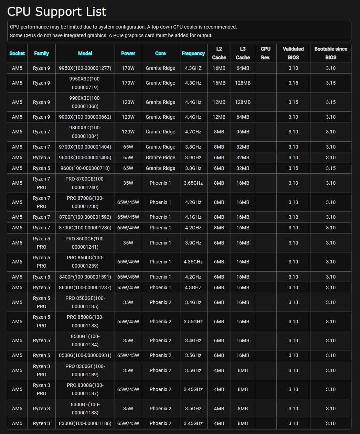Viewport: 360px width, 434px height.
Task: Click the CPU Support List heading
Action: (57, 11)
